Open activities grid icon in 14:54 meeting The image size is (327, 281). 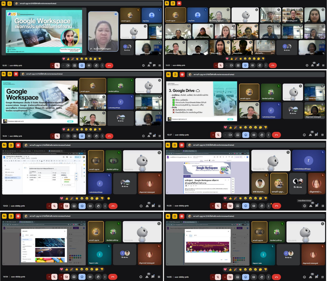[x=159, y=276]
